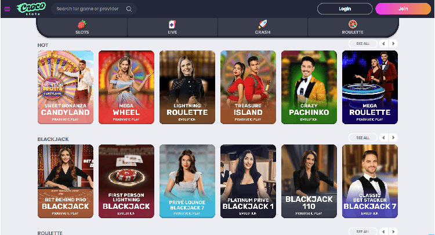The image size is (435, 235).
Task: Focus the game or provider search field
Action: 90,9
